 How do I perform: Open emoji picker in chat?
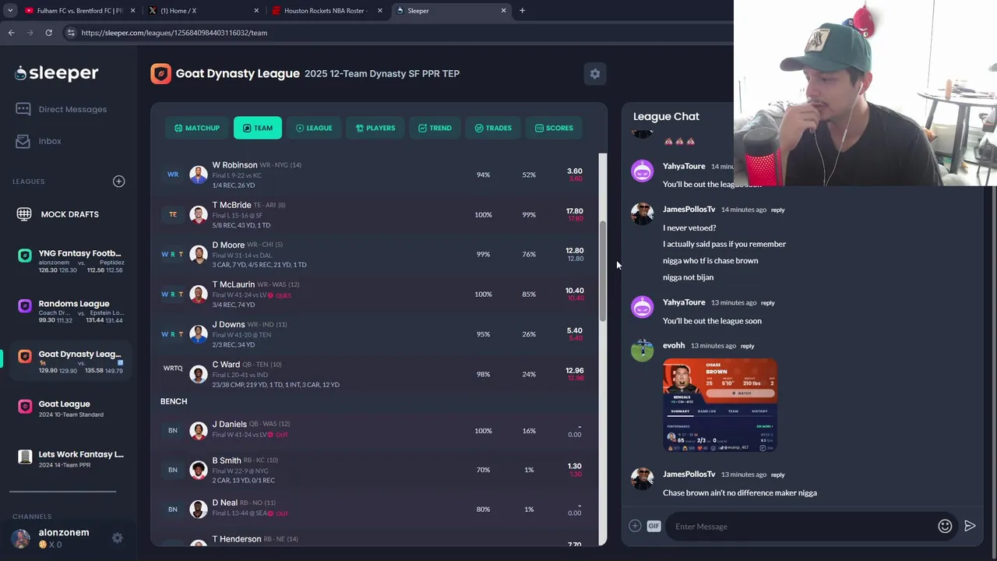[x=945, y=526]
